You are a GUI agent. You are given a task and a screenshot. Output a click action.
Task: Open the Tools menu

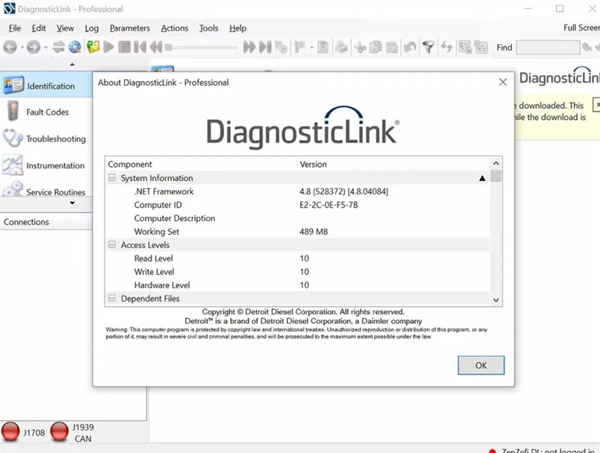click(x=209, y=28)
